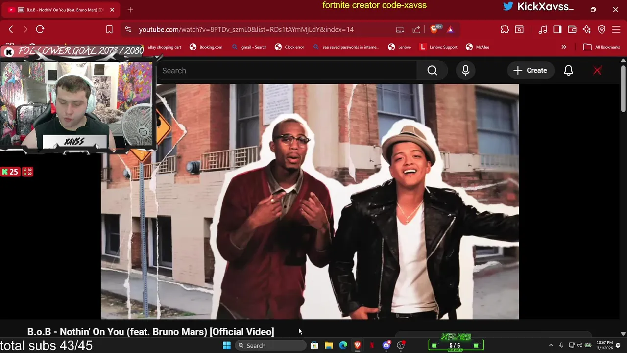The height and width of the screenshot is (353, 627).
Task: Open the Brave VPN shield icon
Action: pyautogui.click(x=602, y=29)
